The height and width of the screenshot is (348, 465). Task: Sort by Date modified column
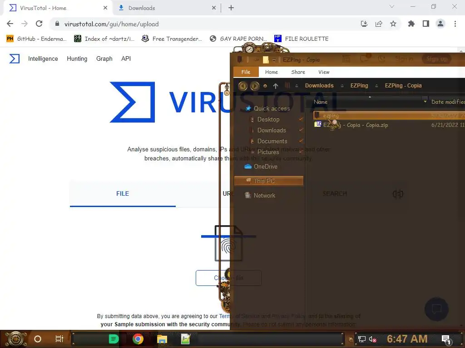447,102
